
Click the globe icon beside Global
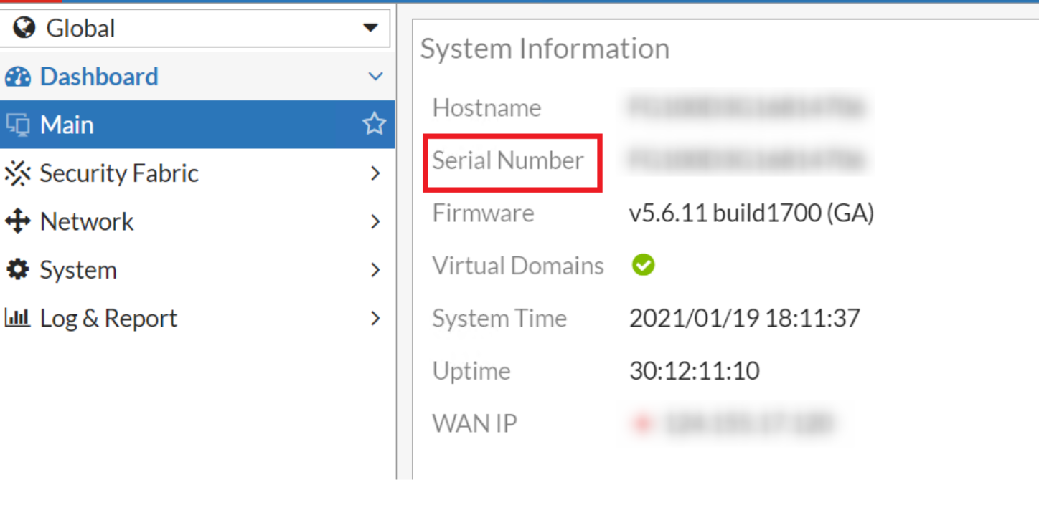24,29
